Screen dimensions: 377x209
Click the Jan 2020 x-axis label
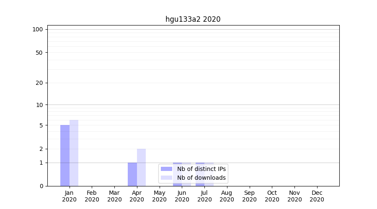[x=70, y=196]
